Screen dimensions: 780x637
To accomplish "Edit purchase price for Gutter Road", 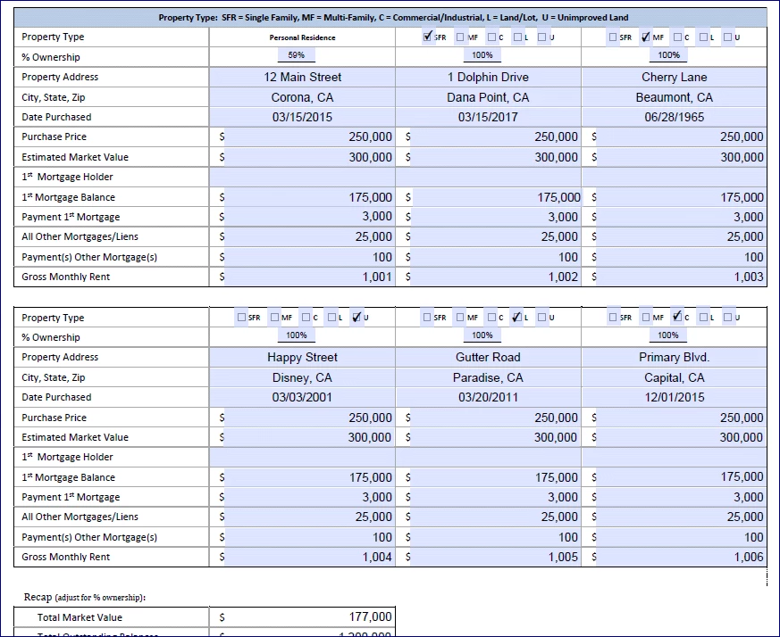I will (496, 418).
